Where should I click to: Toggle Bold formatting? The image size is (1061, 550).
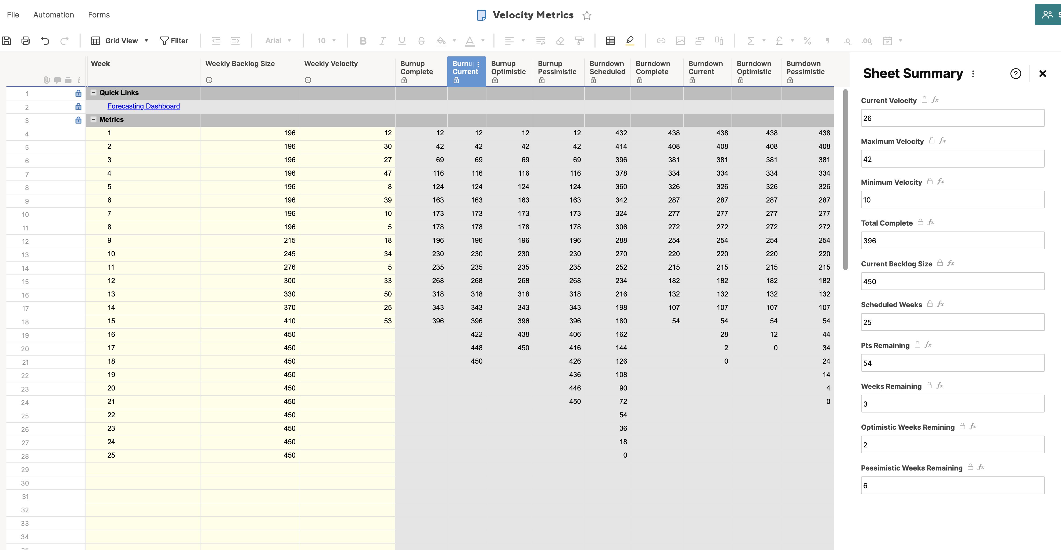[363, 41]
